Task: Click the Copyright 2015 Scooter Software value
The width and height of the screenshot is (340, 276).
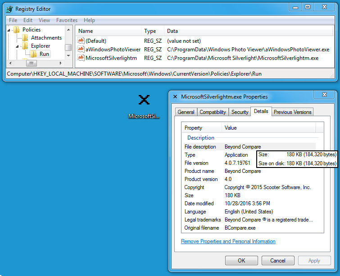Action: [x=267, y=187]
